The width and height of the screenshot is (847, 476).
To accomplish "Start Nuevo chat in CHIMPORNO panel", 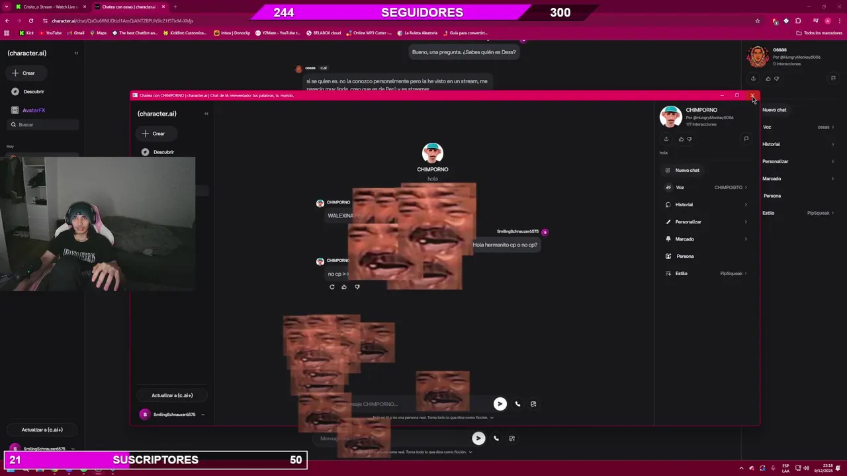I will click(682, 170).
